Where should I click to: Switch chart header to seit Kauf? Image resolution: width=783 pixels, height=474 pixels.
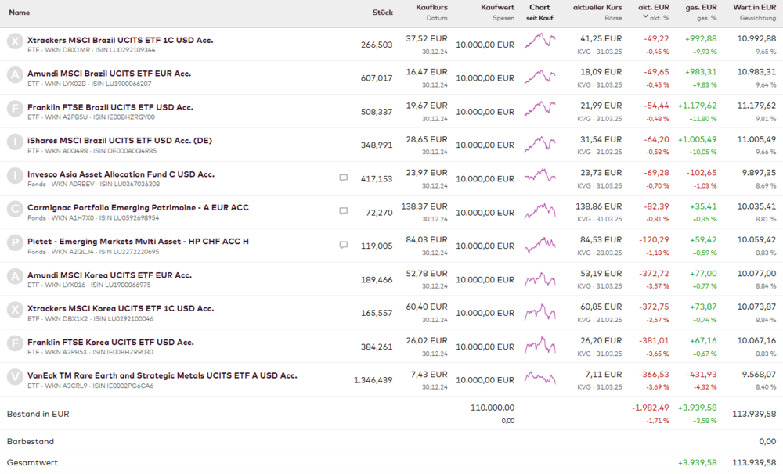tap(539, 17)
